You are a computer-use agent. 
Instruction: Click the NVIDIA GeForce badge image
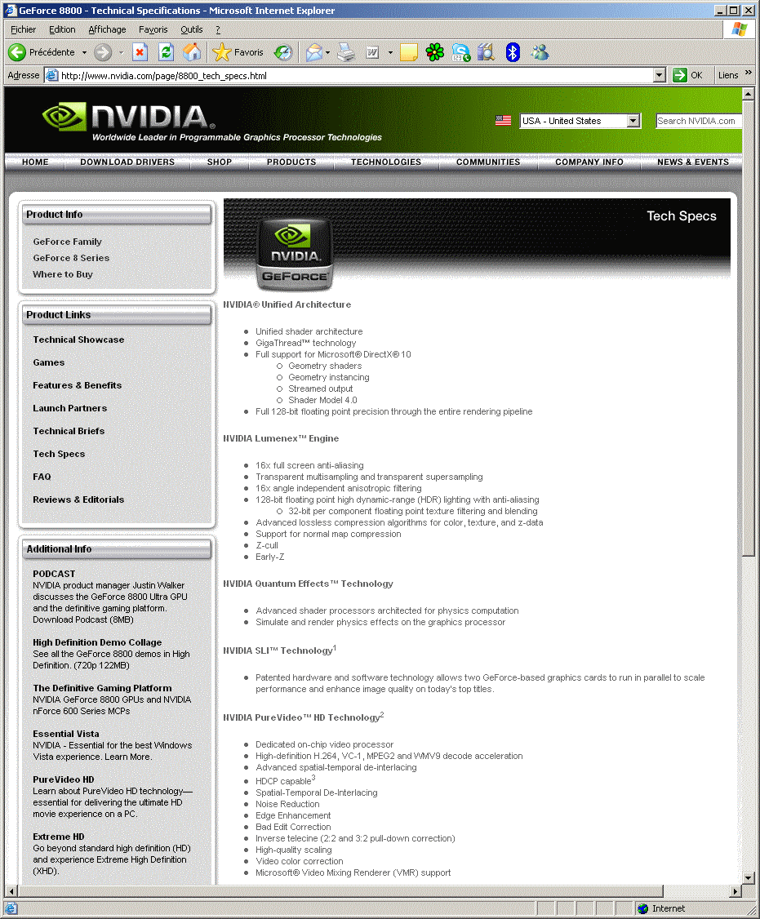pyautogui.click(x=295, y=255)
